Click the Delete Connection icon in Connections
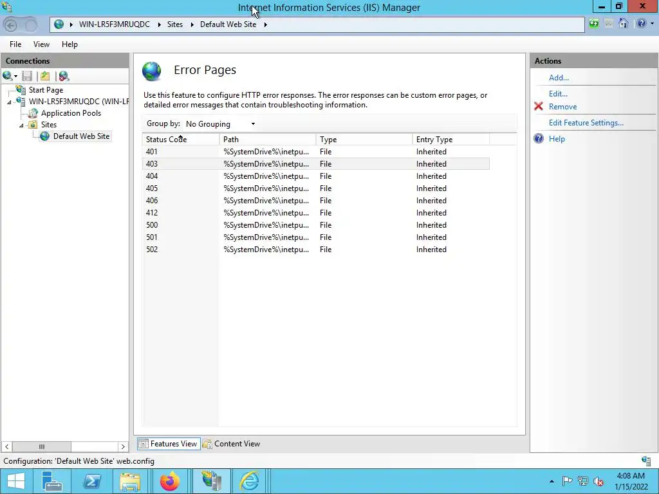 [x=64, y=76]
